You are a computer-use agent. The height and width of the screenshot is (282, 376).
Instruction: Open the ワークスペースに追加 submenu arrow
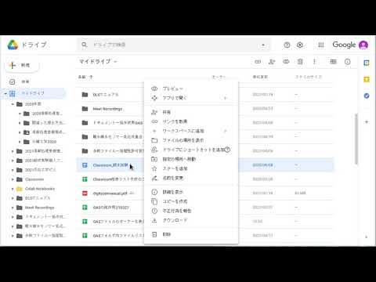(226, 131)
